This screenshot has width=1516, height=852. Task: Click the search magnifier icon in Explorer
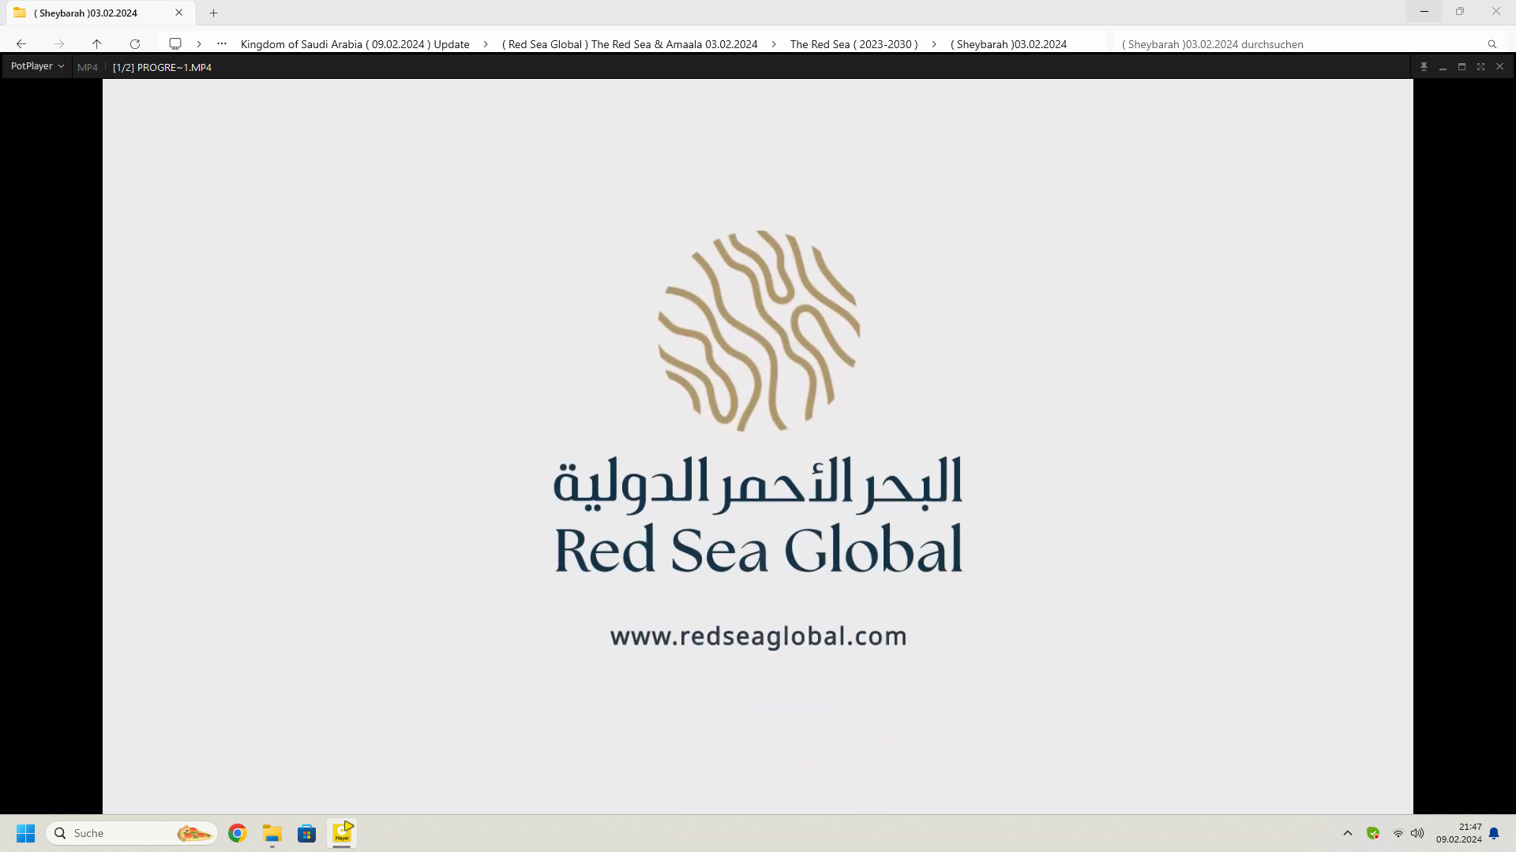point(1492,44)
